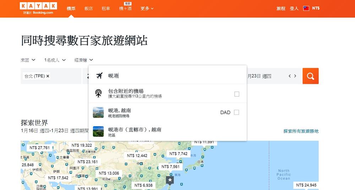Open the 更多 menu in the header

click(x=147, y=9)
